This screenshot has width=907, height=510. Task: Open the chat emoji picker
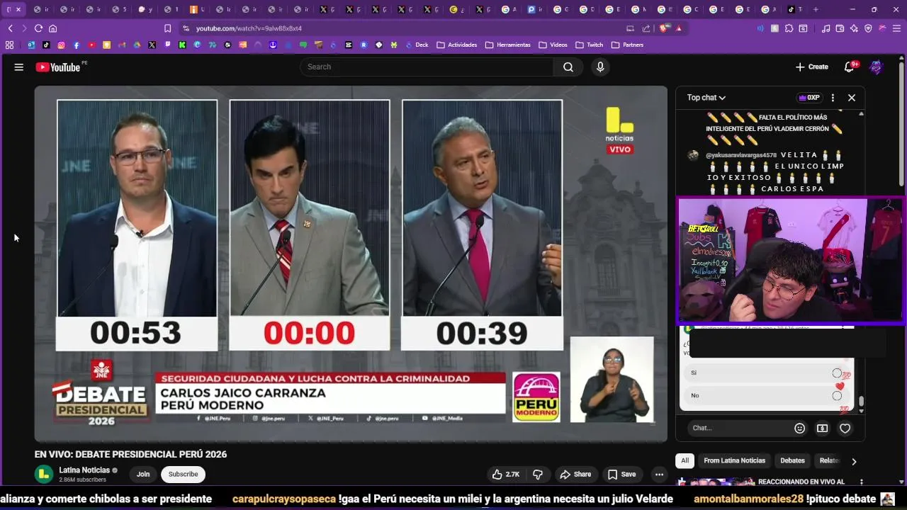click(x=800, y=428)
